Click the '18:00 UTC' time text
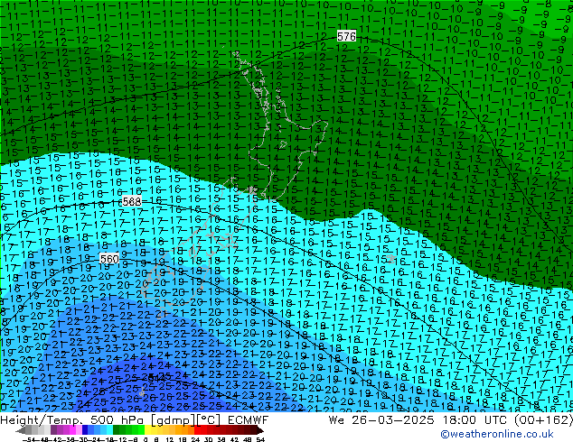The height and width of the screenshot is (442, 573). click(x=474, y=420)
